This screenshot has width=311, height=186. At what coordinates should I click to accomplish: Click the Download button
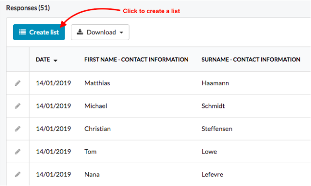pyautogui.click(x=100, y=32)
